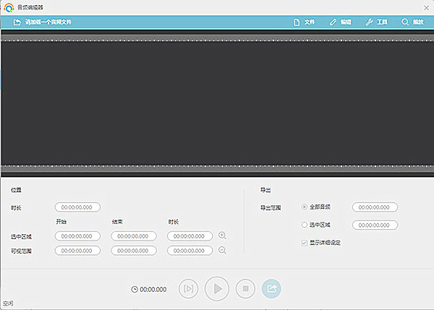Click the blue export icon button

coord(272,289)
